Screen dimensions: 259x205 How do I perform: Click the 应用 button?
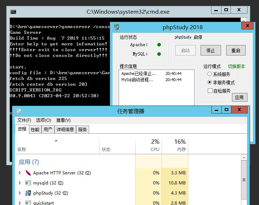click(x=240, y=97)
